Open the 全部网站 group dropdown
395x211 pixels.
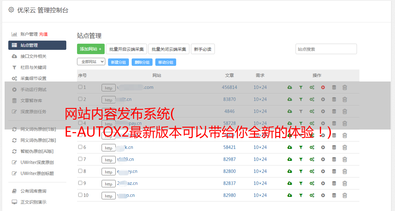pyautogui.click(x=91, y=62)
